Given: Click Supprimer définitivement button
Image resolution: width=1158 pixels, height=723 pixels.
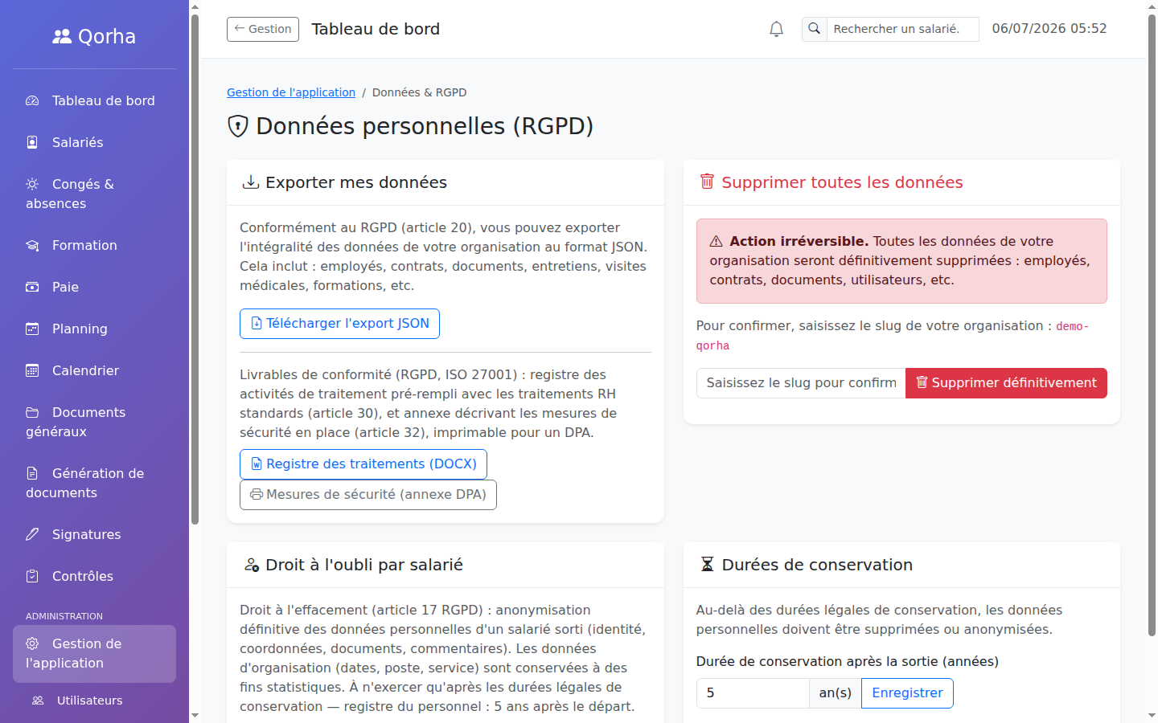Looking at the screenshot, I should point(1006,383).
